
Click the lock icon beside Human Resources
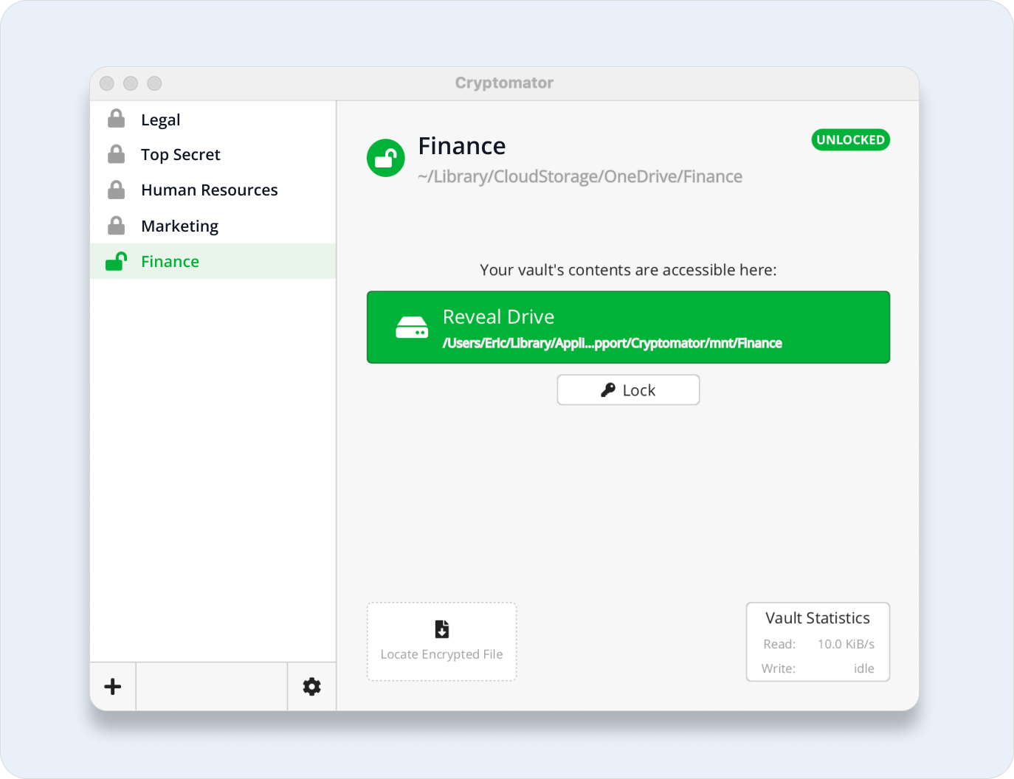[x=116, y=190]
